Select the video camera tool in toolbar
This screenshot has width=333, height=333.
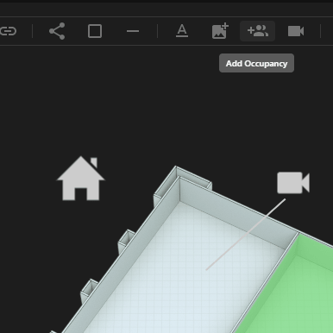pos(296,31)
